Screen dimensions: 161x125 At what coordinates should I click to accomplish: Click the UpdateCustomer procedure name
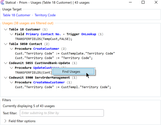43,68
